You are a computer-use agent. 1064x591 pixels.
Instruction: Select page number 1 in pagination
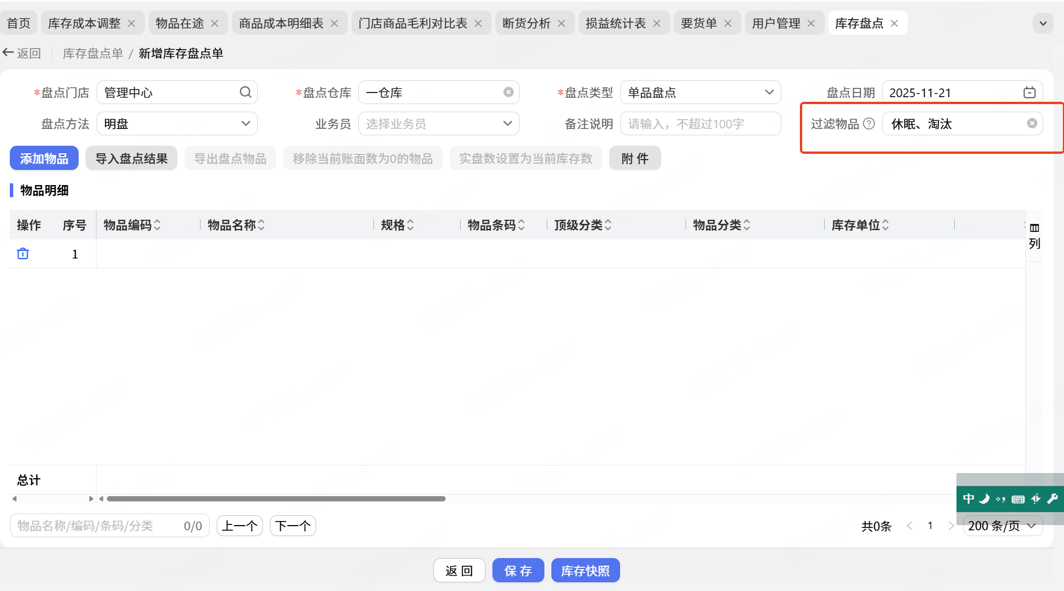[x=930, y=526]
